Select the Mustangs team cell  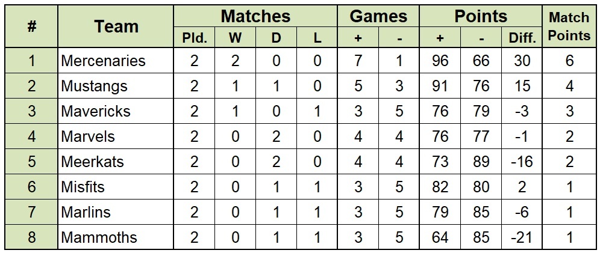(116, 86)
